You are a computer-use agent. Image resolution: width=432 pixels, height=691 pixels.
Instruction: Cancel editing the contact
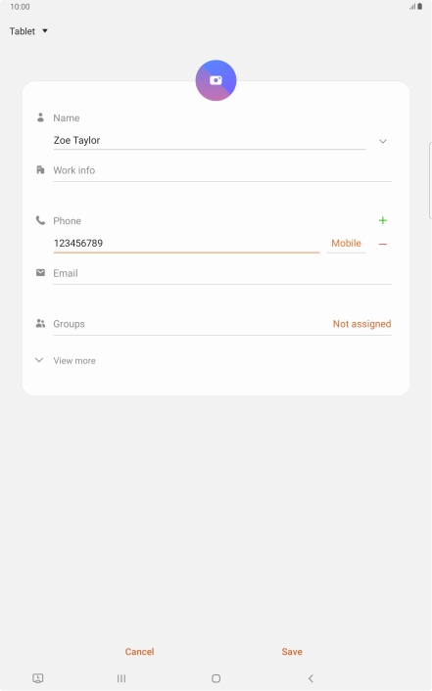point(139,651)
